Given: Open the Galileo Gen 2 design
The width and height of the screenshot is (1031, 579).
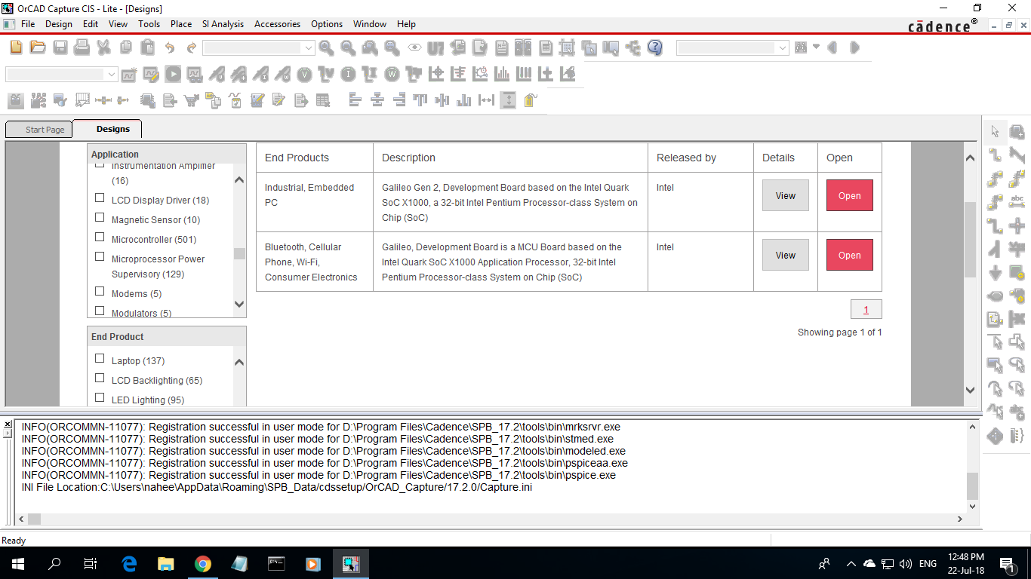Looking at the screenshot, I should [x=849, y=195].
